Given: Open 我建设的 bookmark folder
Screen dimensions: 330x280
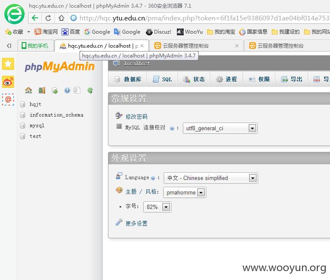Looking at the screenshot, I should 286,32.
